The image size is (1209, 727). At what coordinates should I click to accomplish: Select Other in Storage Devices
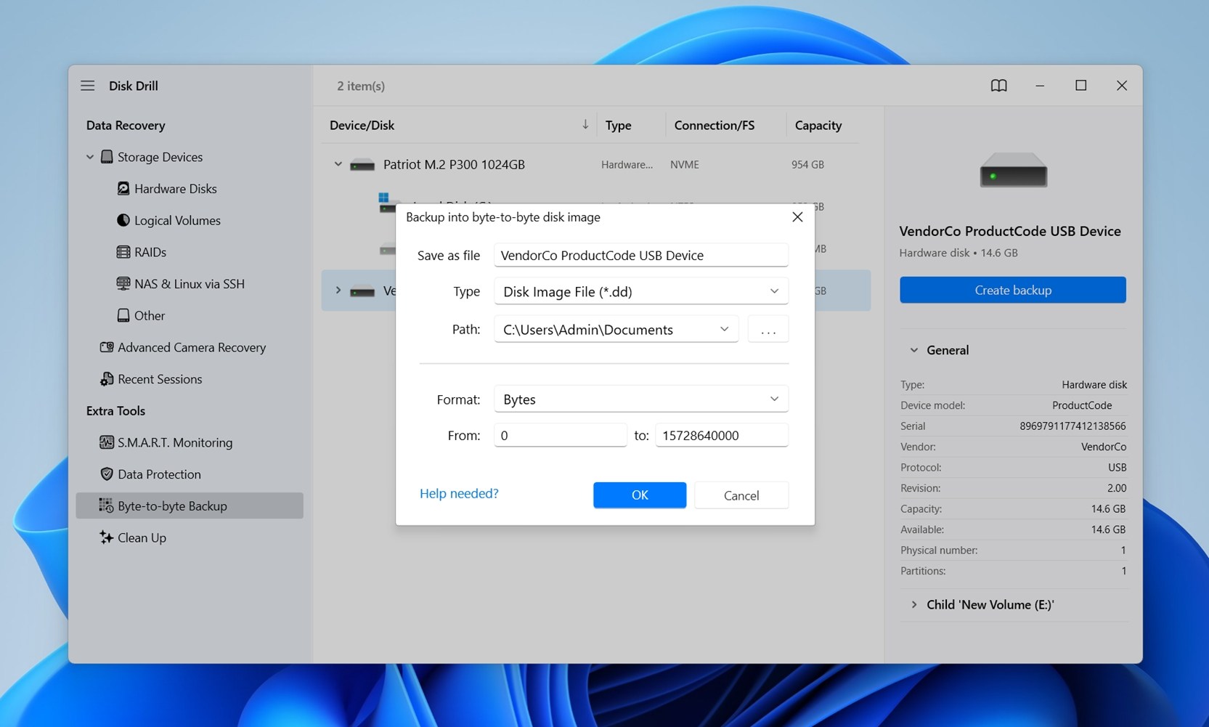(x=149, y=315)
